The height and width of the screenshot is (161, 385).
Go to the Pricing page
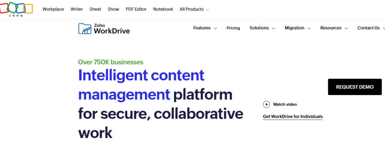(233, 28)
